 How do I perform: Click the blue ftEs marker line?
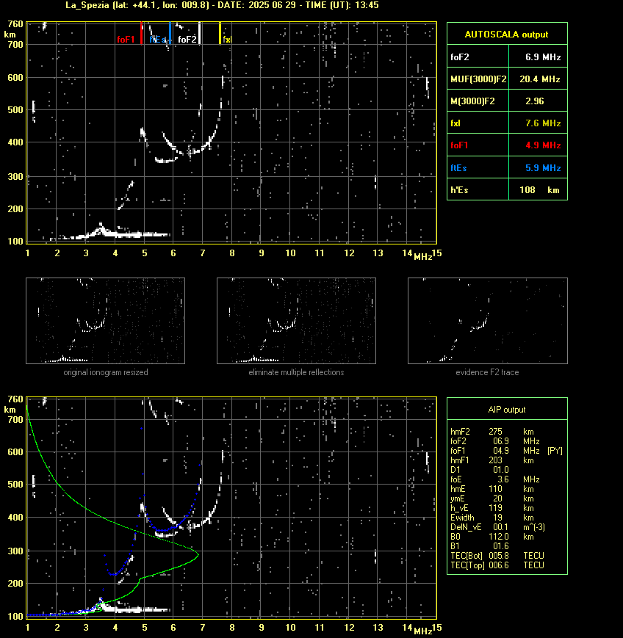[x=170, y=32]
